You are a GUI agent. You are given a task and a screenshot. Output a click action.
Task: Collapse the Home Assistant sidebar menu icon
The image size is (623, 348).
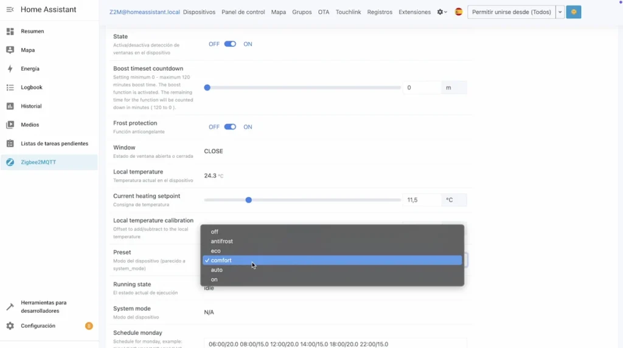[x=10, y=10]
